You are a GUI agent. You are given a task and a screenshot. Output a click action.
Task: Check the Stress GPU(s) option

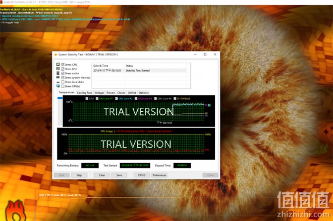(63, 86)
